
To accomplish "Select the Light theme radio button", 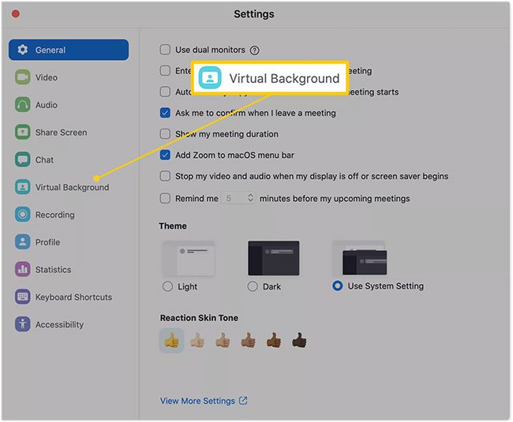I will 167,286.
